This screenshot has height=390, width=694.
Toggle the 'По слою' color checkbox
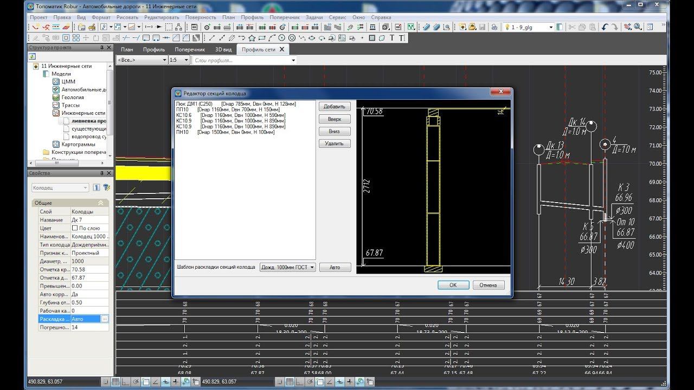click(x=75, y=229)
